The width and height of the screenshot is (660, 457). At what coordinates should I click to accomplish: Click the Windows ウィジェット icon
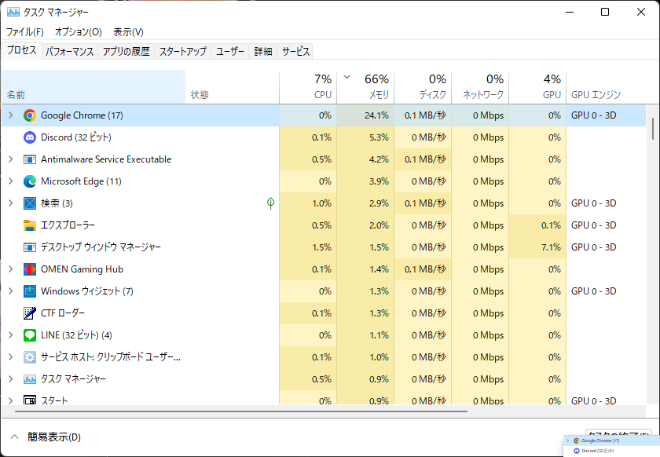(29, 291)
